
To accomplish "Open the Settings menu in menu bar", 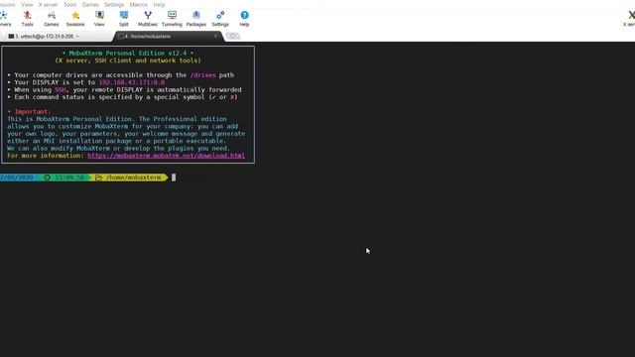I will [x=114, y=4].
